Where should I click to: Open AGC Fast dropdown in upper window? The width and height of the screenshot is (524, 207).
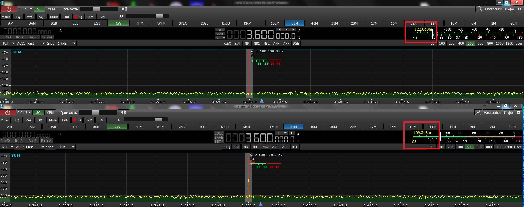(x=36, y=43)
